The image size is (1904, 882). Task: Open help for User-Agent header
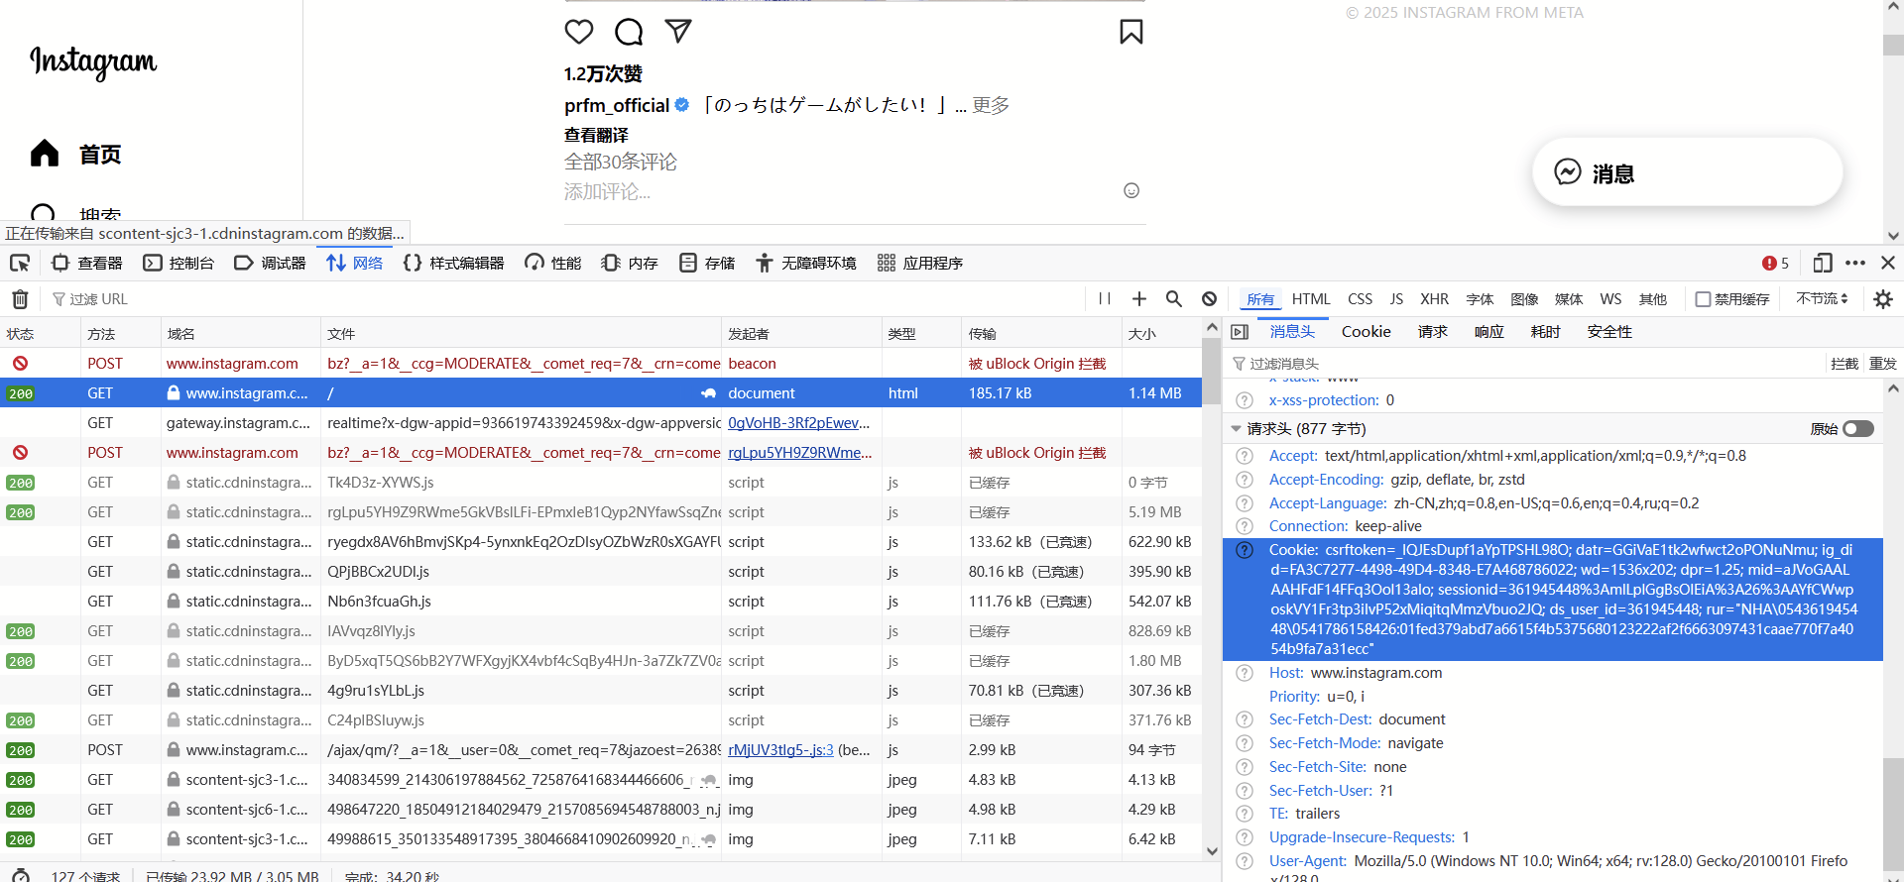[x=1245, y=861]
